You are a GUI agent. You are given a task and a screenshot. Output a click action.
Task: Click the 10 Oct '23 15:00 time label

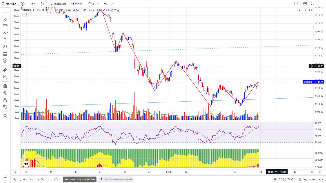[x=277, y=172]
